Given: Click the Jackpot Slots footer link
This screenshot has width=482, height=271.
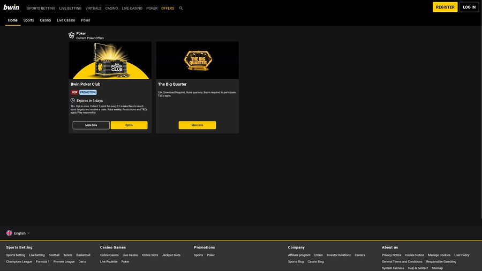Looking at the screenshot, I should click(171, 255).
